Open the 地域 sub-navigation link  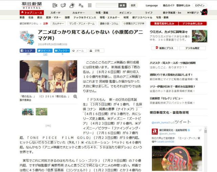pos(126,18)
